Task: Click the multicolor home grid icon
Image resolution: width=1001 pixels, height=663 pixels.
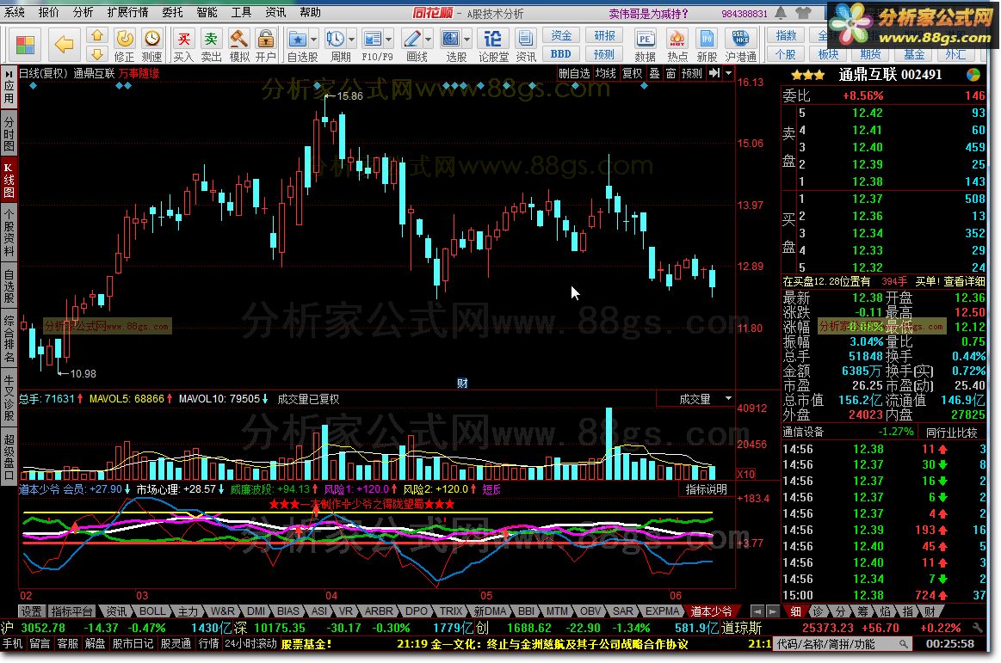Action: click(25, 46)
